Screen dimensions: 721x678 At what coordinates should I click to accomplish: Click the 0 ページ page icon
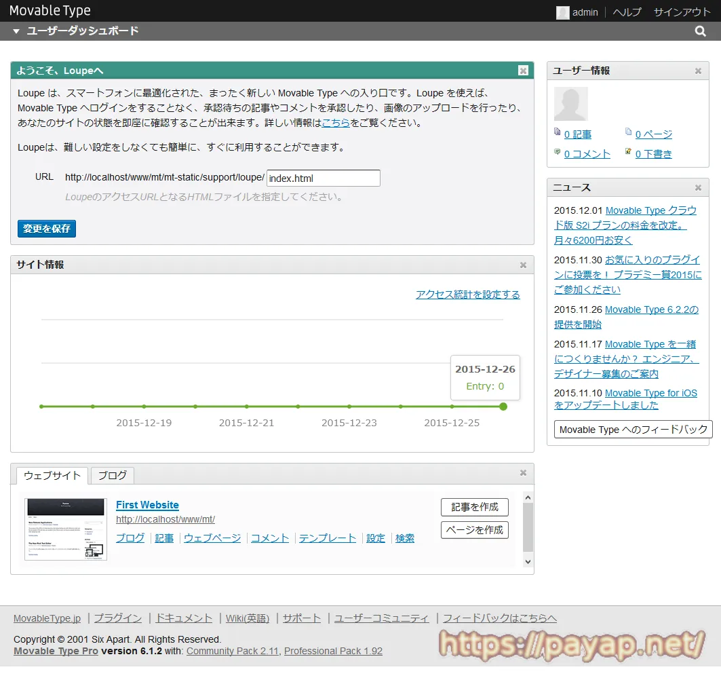point(628,132)
